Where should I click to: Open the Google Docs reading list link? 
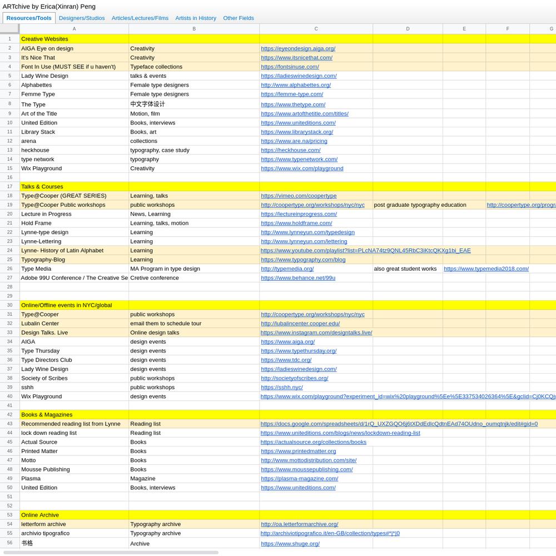[399, 424]
